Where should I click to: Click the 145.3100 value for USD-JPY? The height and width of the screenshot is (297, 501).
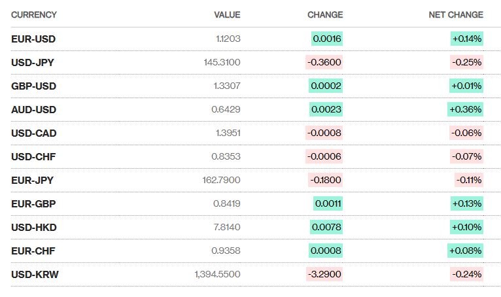coord(222,62)
